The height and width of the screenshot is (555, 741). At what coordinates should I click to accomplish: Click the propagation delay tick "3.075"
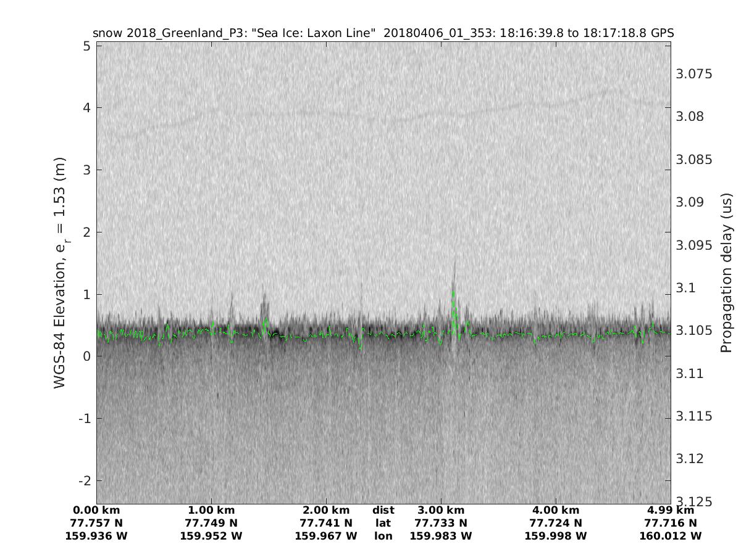coord(694,74)
